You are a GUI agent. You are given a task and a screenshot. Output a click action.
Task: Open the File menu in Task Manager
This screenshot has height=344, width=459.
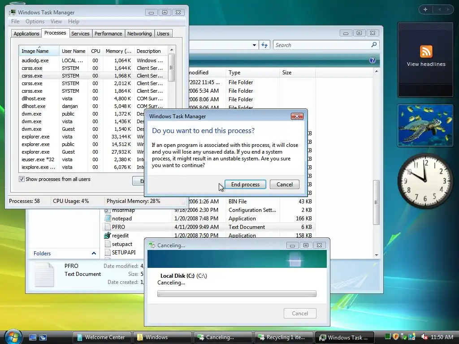click(x=15, y=21)
